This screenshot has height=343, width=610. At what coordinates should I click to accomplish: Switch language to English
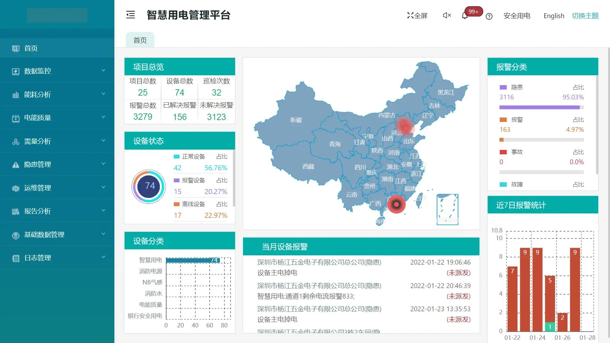coord(554,16)
